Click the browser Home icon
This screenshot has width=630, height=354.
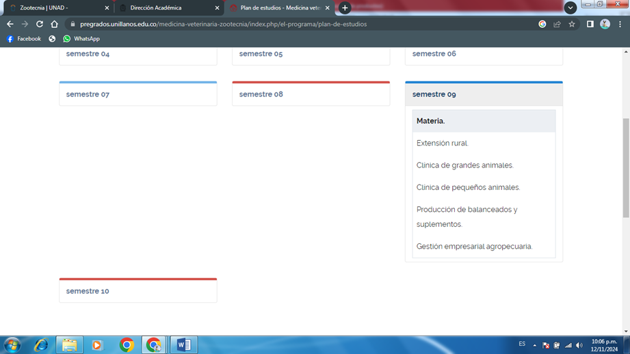(x=55, y=24)
